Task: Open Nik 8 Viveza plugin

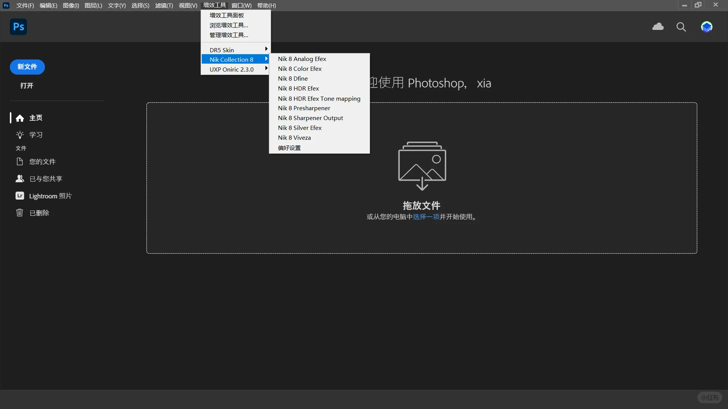Action: pos(294,137)
